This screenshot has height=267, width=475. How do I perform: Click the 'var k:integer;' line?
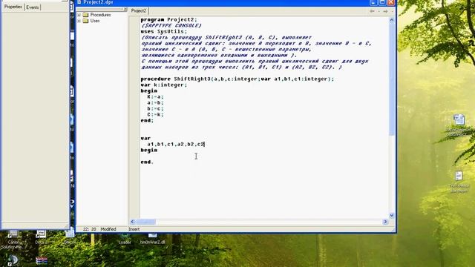164,85
